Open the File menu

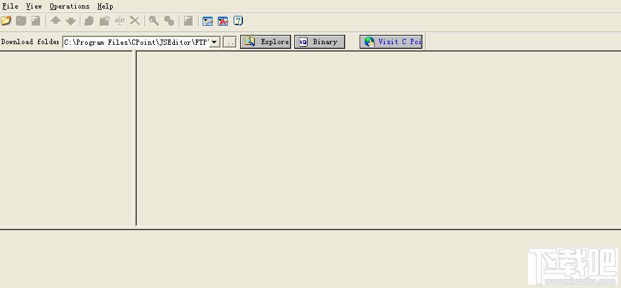point(11,7)
